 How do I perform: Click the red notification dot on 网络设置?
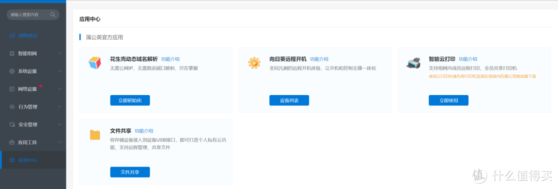[41, 86]
